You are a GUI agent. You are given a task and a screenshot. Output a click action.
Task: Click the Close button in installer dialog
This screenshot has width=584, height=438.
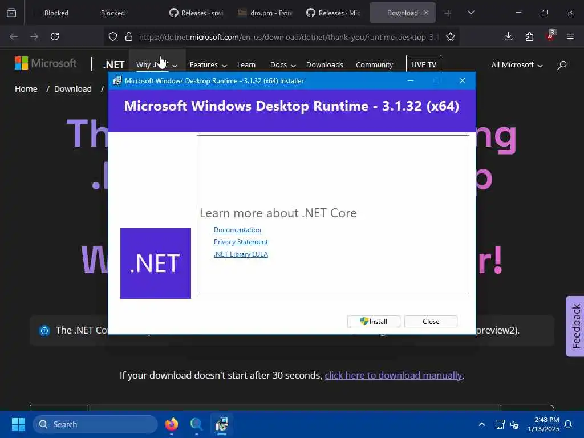click(431, 322)
